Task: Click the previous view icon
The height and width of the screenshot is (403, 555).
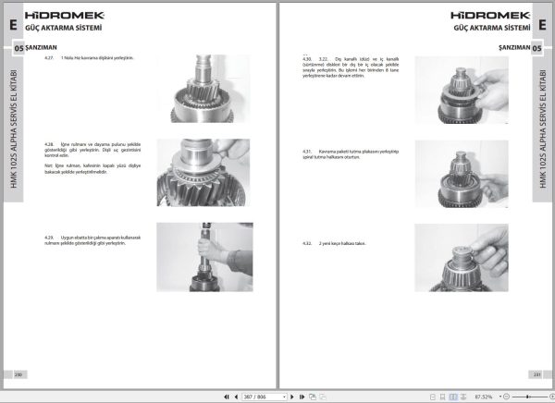Action: coord(313,397)
